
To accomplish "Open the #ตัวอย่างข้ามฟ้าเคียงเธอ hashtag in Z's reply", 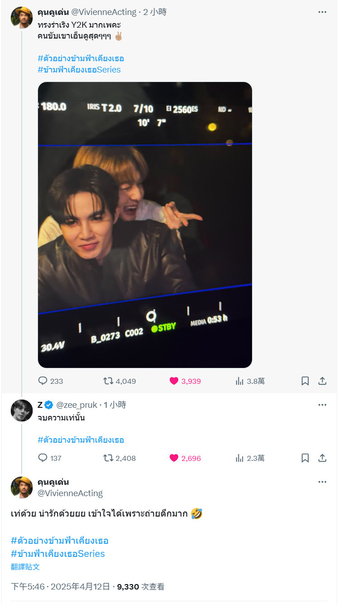I will tap(81, 440).
